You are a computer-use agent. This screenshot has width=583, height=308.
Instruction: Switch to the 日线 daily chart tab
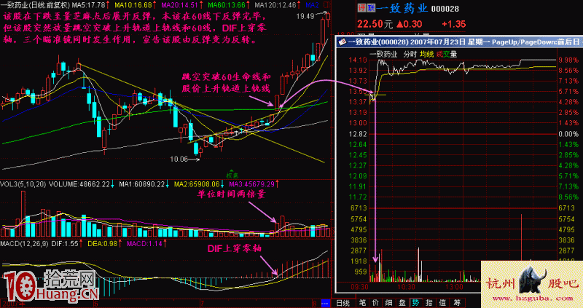pos(343,303)
